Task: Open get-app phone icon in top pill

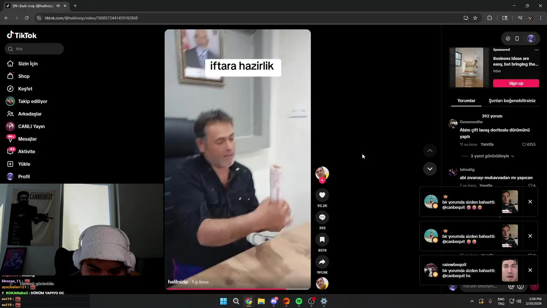Action: click(x=517, y=38)
